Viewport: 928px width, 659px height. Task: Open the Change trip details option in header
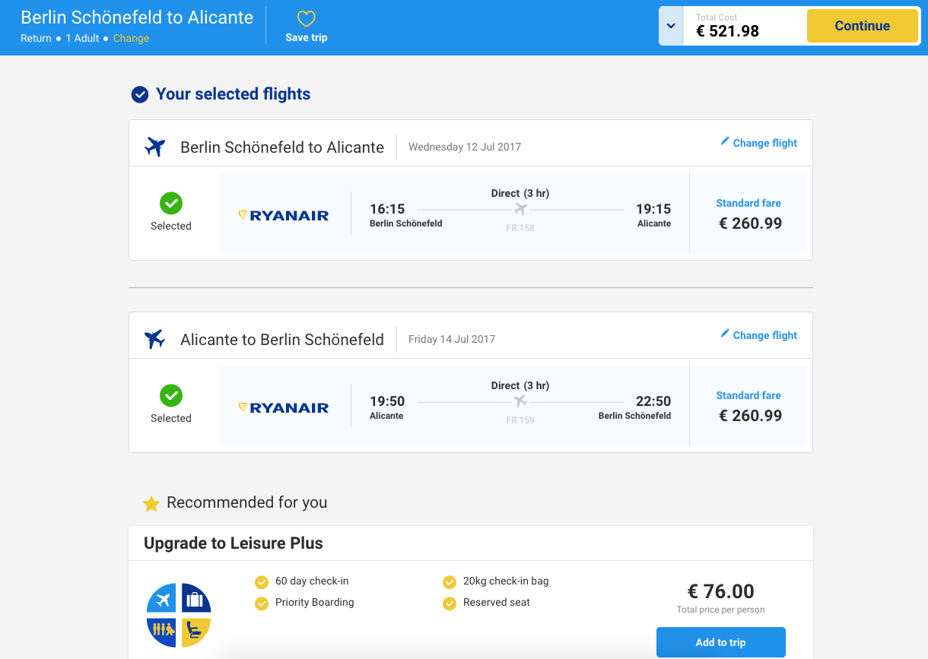[x=131, y=39]
